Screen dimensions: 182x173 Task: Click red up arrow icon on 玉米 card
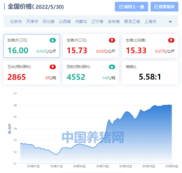(x=53, y=67)
